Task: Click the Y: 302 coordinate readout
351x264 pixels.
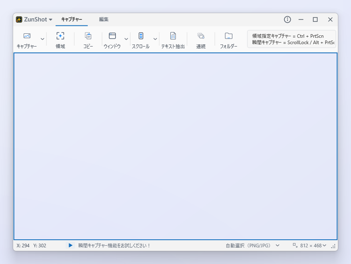Action: coord(40,246)
